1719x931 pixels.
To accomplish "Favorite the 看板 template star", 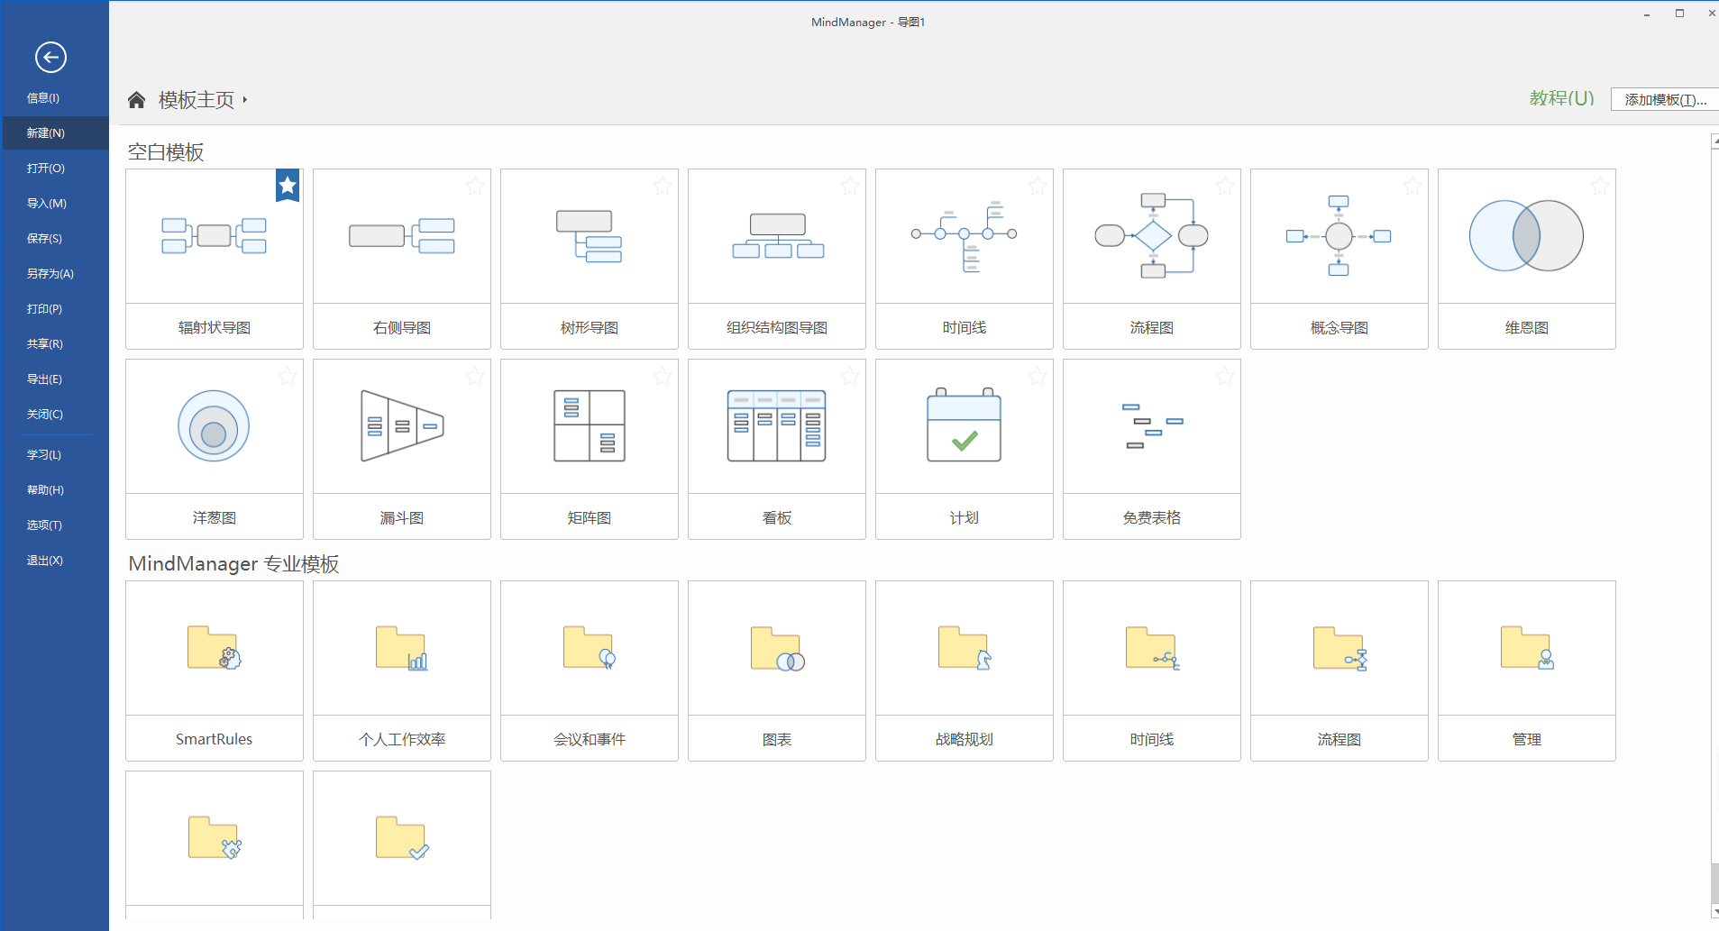I will coord(850,377).
